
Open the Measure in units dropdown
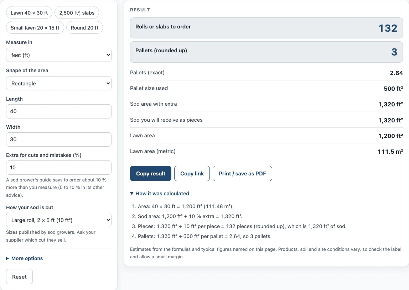(59, 55)
